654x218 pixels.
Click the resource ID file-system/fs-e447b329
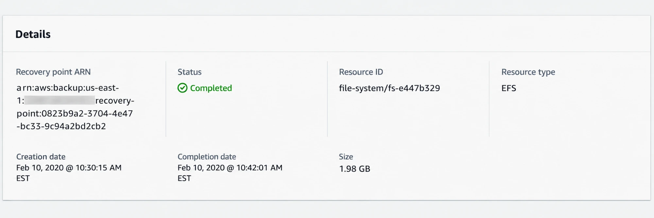[389, 88]
